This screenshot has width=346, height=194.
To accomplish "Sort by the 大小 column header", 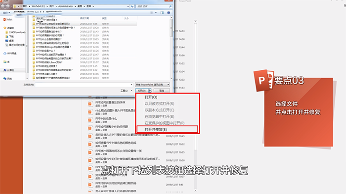I will click(x=126, y=18).
